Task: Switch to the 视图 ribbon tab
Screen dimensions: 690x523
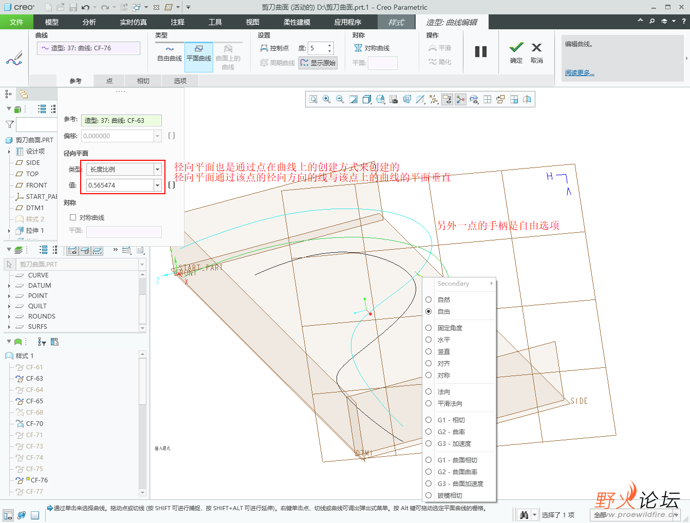Action: coord(253,22)
